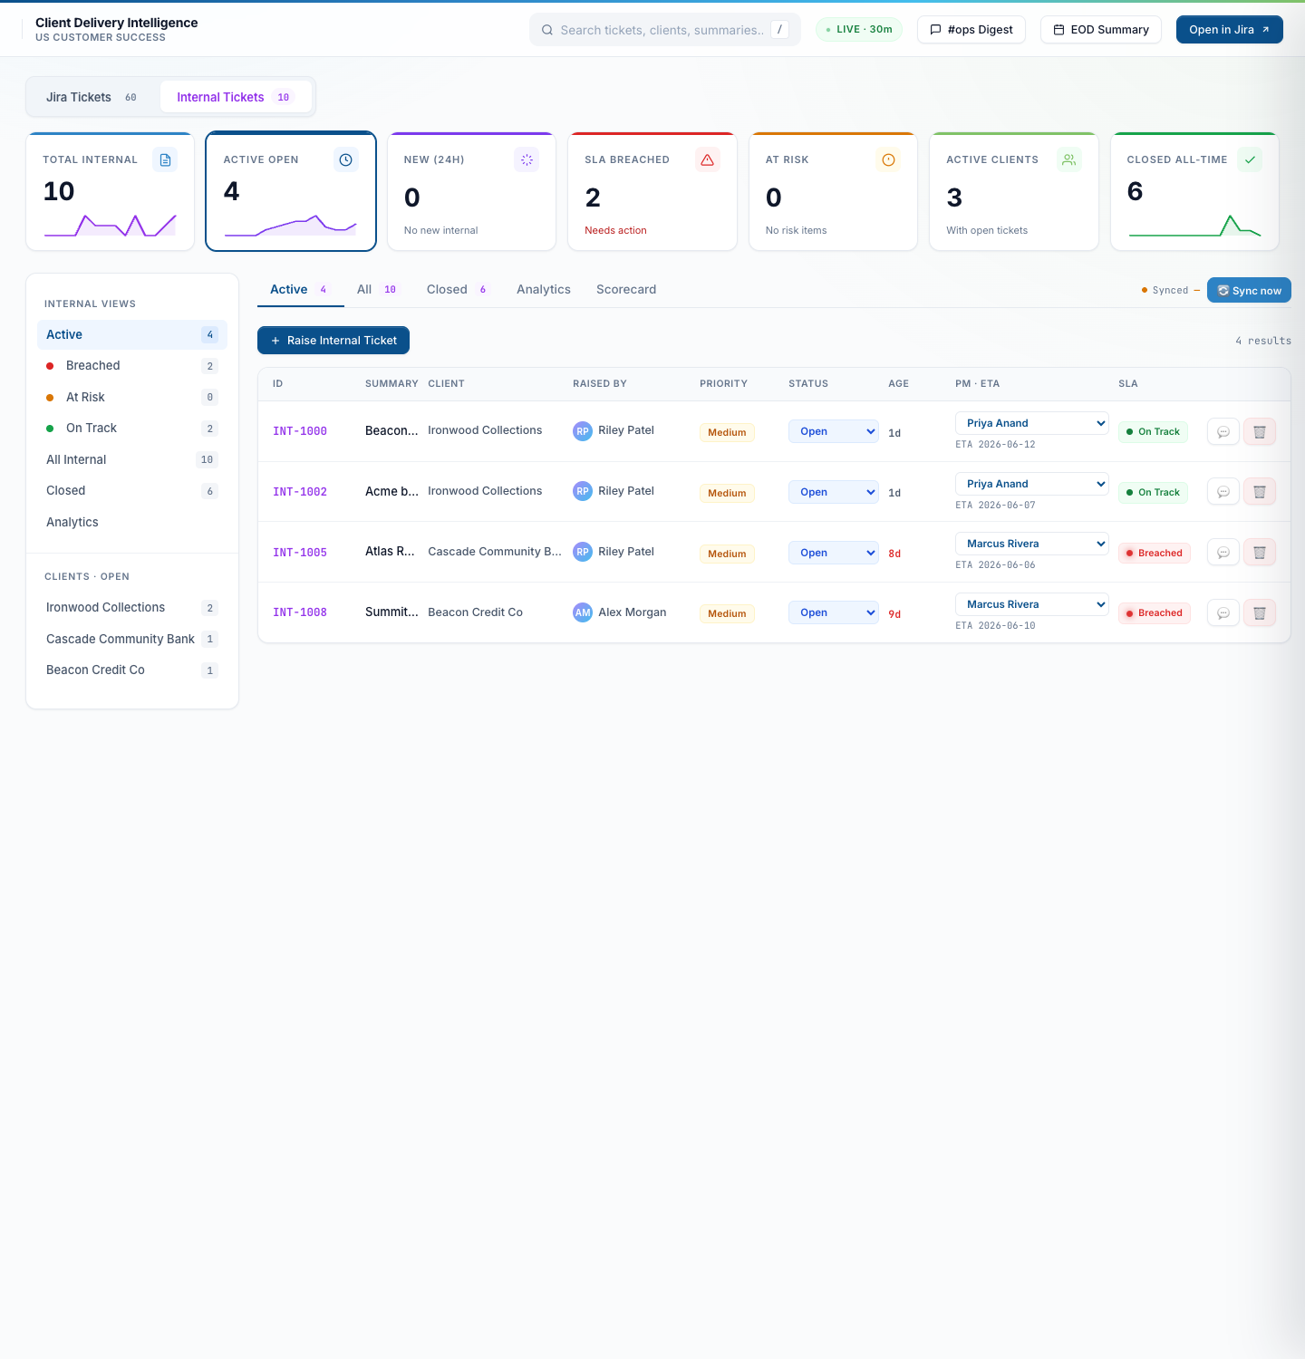The height and width of the screenshot is (1359, 1305).
Task: Click the Closed All-Time checkmark icon
Action: (1250, 159)
